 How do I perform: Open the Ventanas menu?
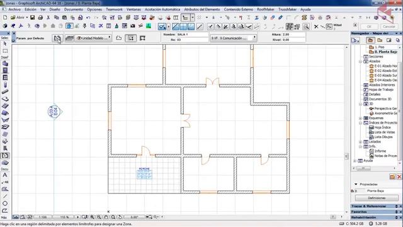[x=133, y=9]
